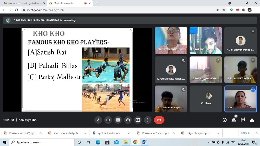260x146 pixels.
Task: Raise hand in the meeting
Action: tap(128, 120)
